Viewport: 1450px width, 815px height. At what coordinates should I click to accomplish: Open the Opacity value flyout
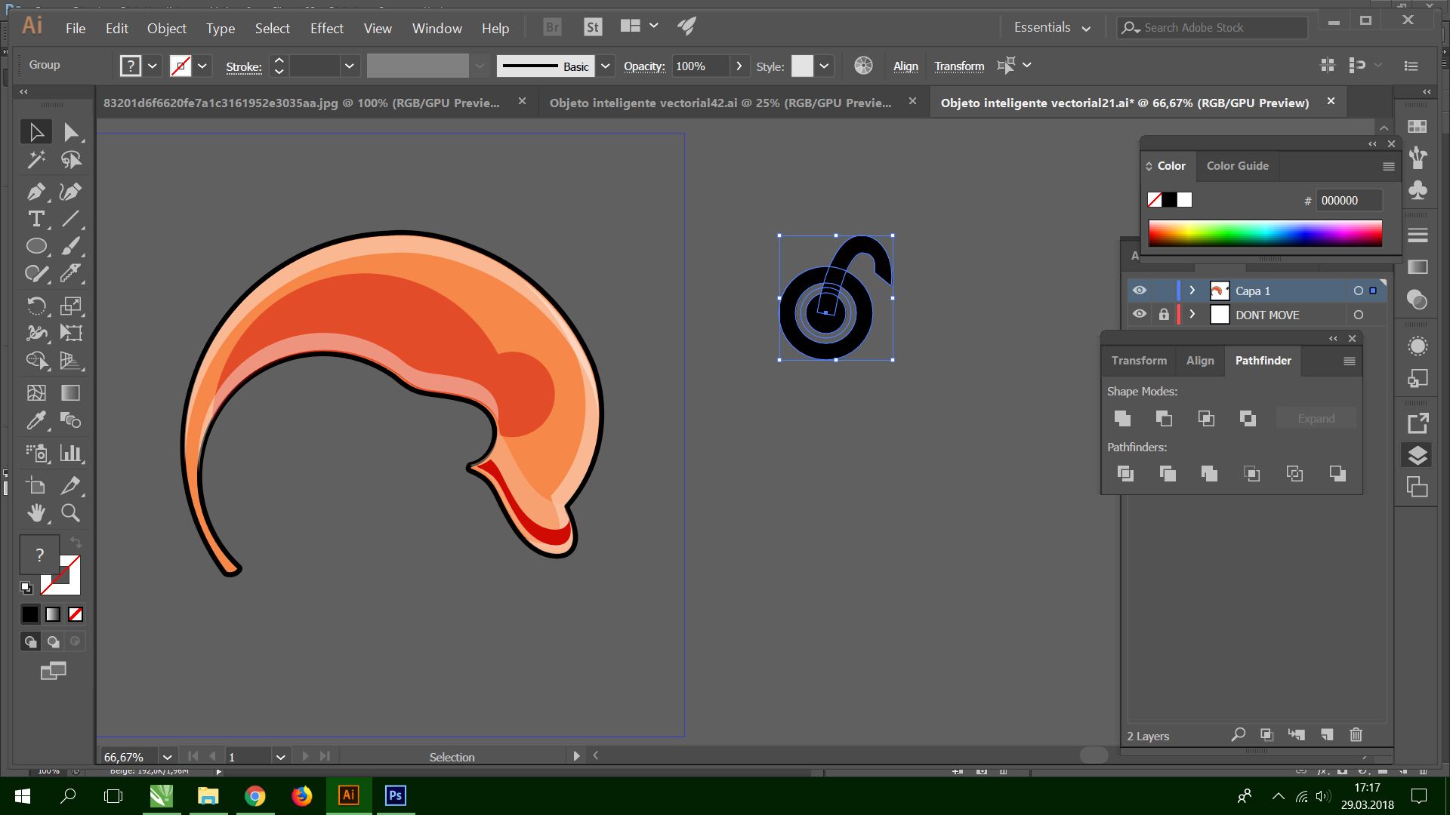point(739,66)
